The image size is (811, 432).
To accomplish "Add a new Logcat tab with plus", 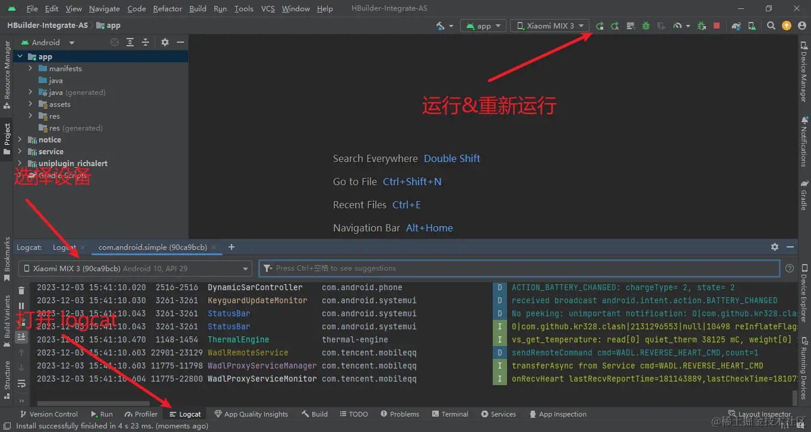I will coord(232,247).
